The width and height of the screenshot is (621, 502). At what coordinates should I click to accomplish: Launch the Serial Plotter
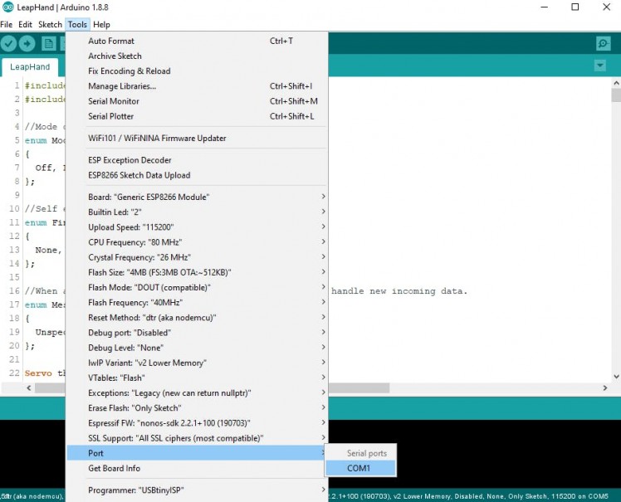[197, 116]
